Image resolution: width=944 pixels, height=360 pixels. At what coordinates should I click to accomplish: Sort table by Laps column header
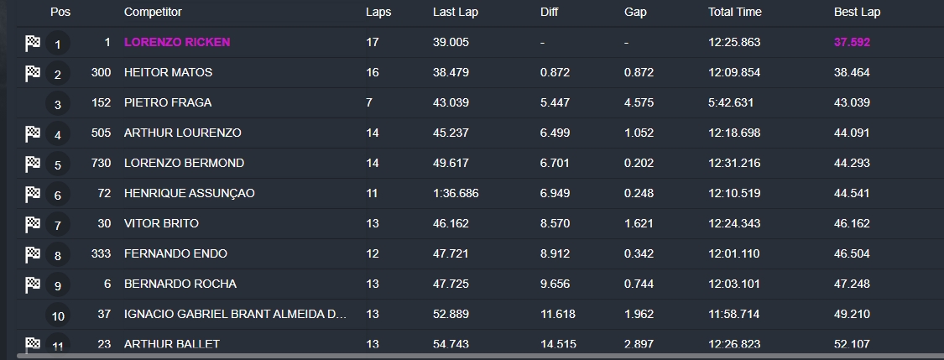378,12
